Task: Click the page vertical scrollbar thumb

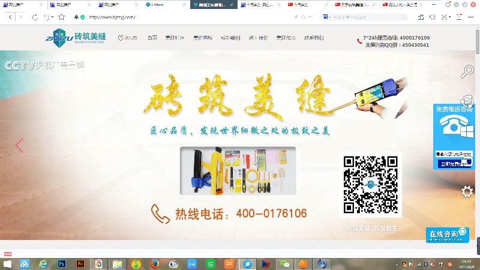Action: coord(478,42)
